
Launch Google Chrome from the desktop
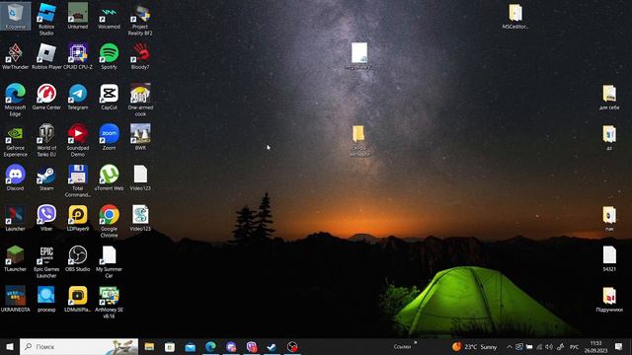tap(109, 221)
